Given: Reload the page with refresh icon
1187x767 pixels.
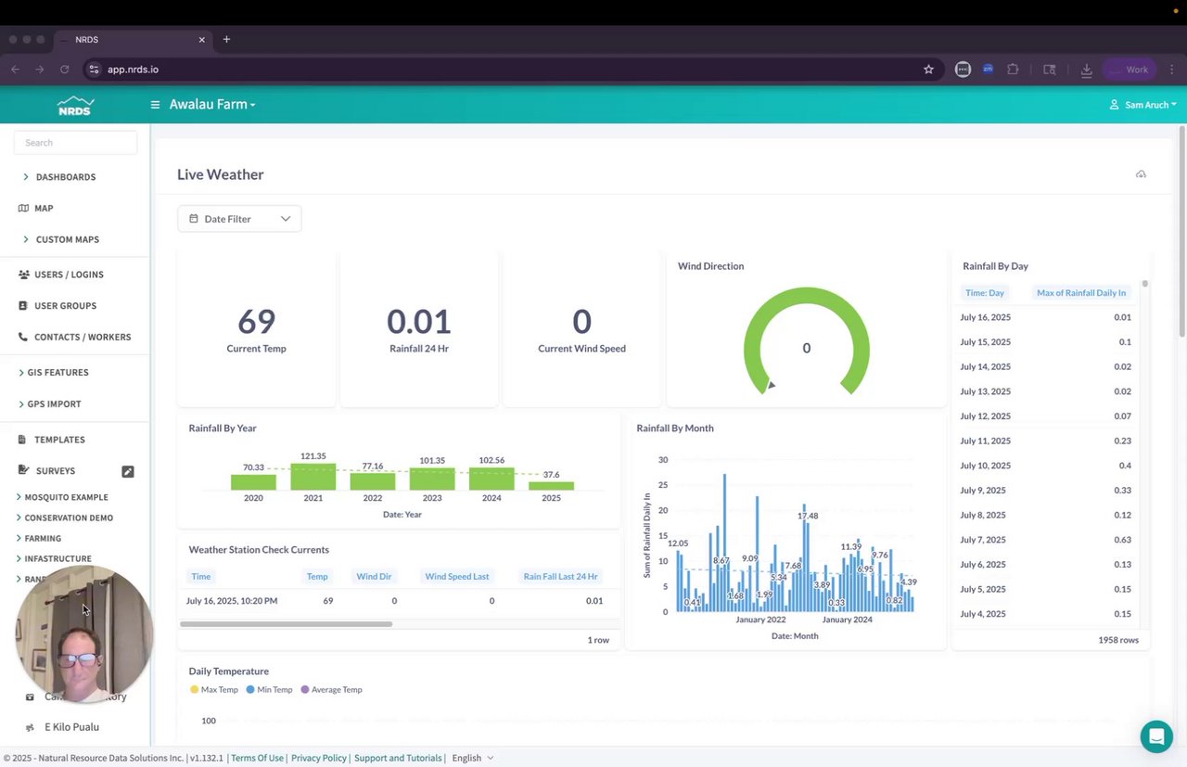Looking at the screenshot, I should 65,70.
